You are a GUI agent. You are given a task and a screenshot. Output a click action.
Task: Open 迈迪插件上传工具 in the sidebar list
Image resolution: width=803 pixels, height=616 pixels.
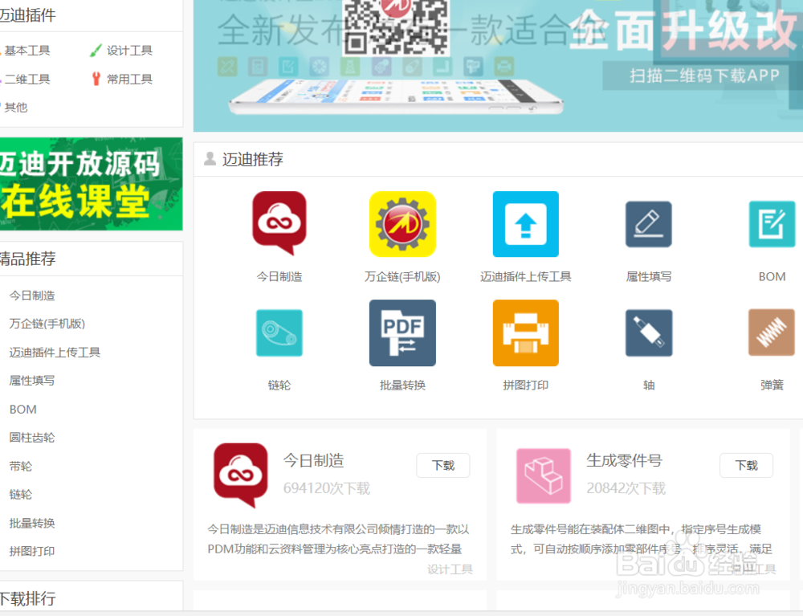pyautogui.click(x=55, y=353)
